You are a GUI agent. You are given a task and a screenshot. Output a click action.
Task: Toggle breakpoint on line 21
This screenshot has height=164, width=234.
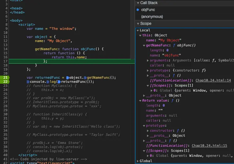pos(5,77)
